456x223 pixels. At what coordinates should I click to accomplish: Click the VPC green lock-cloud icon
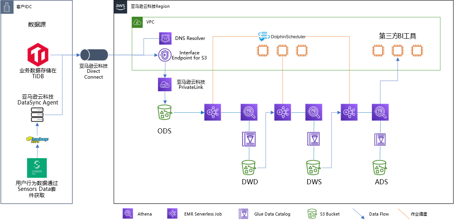tap(137, 22)
